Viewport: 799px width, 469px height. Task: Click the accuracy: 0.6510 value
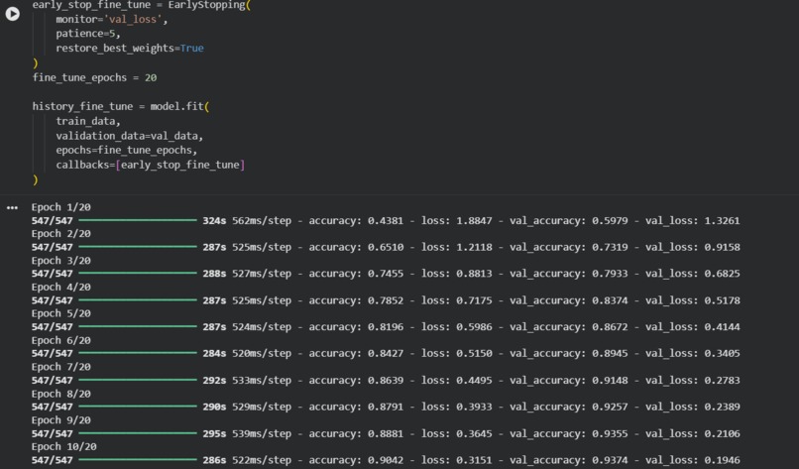tap(356, 247)
